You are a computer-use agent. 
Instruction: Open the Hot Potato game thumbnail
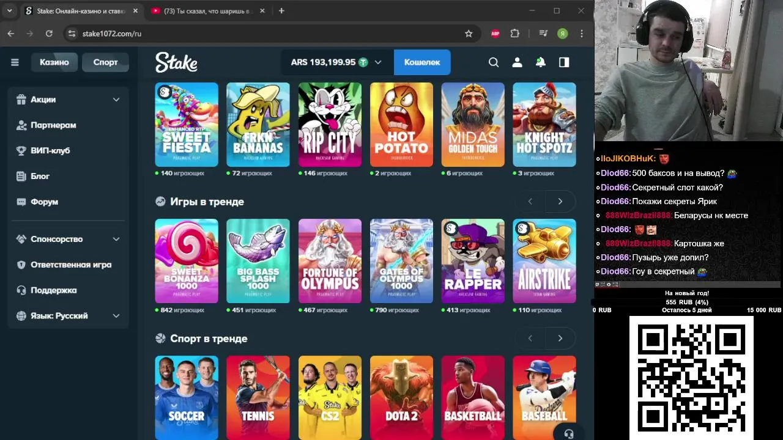pyautogui.click(x=401, y=125)
